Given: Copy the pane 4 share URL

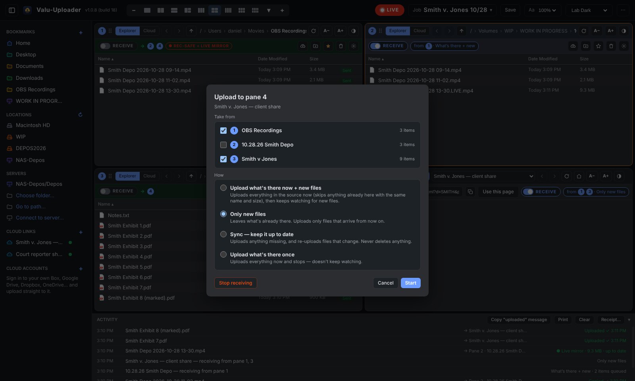Looking at the screenshot, I should tap(470, 192).
